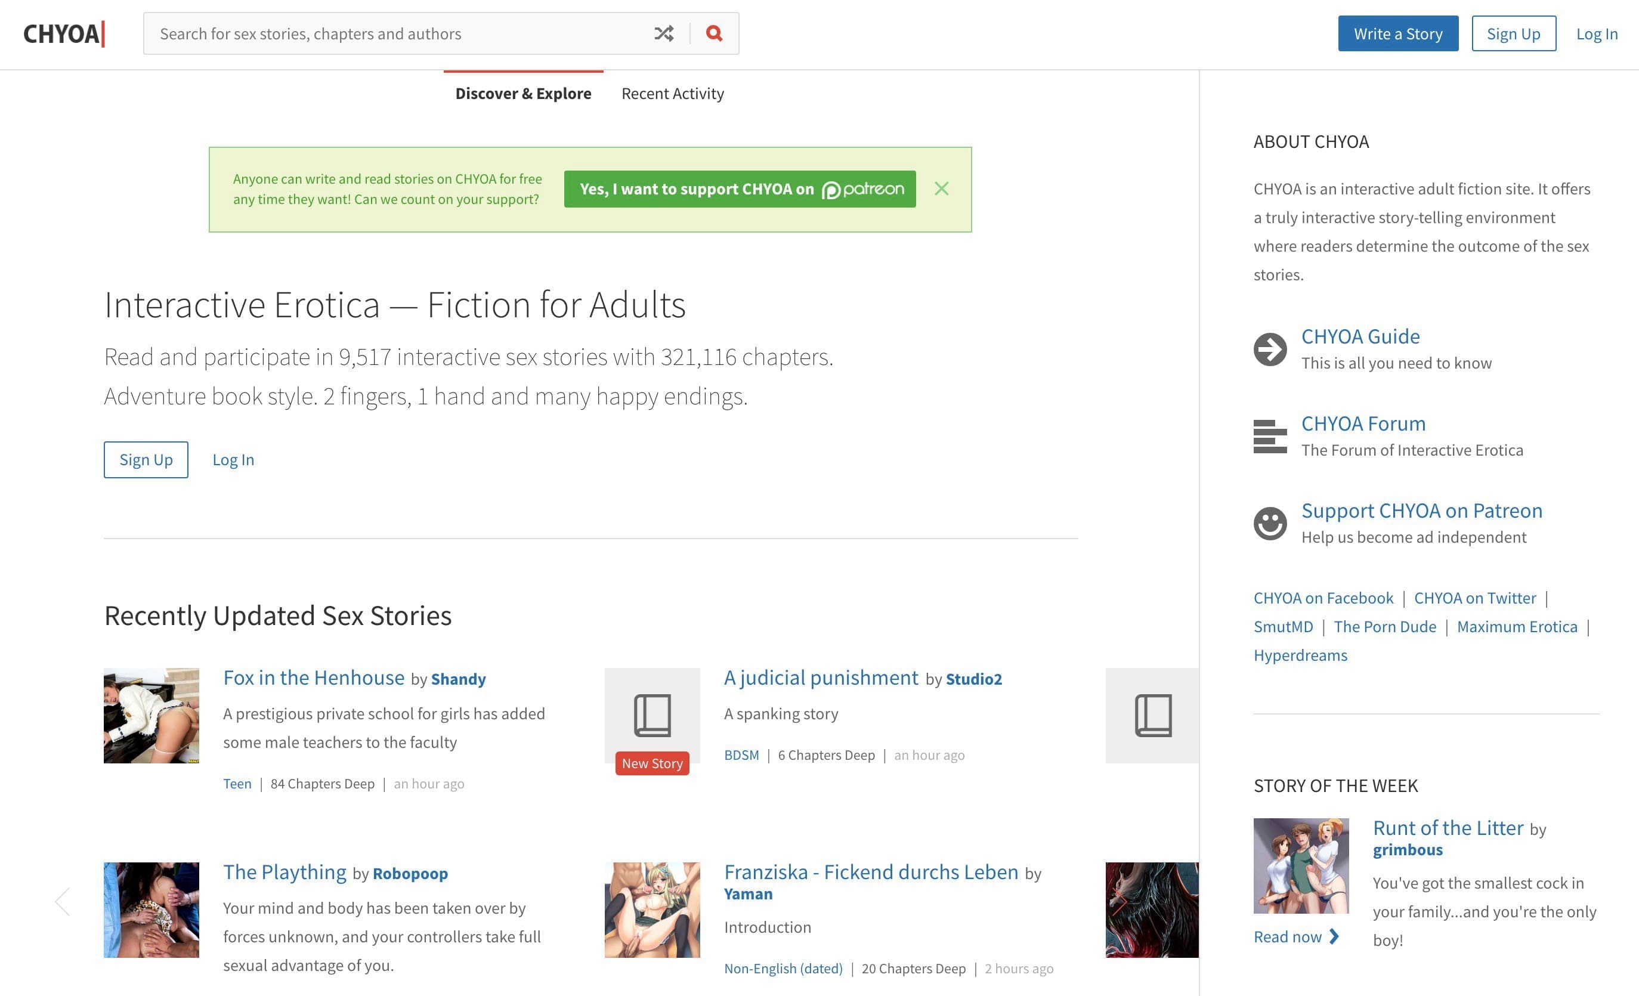Click the header Sign Up button
Image resolution: width=1639 pixels, height=996 pixels.
point(1513,33)
